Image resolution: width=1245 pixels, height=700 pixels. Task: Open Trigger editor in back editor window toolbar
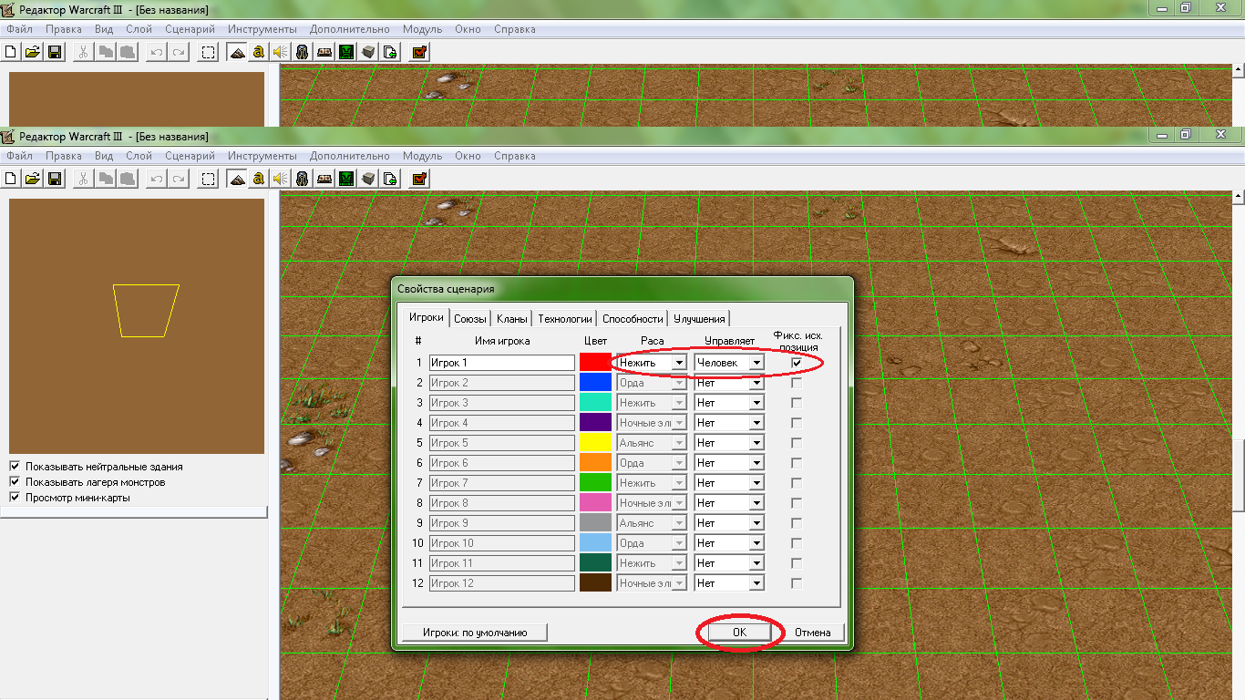[x=259, y=51]
